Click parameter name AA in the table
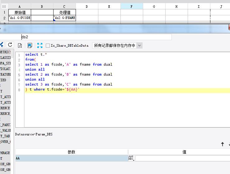230x174 pixels. coord(18,158)
